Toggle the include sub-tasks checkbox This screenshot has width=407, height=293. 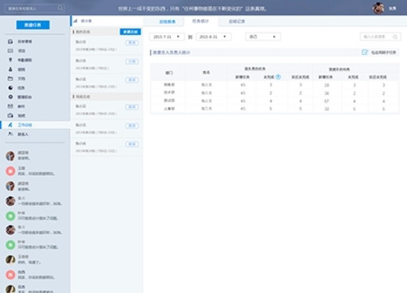pos(365,53)
